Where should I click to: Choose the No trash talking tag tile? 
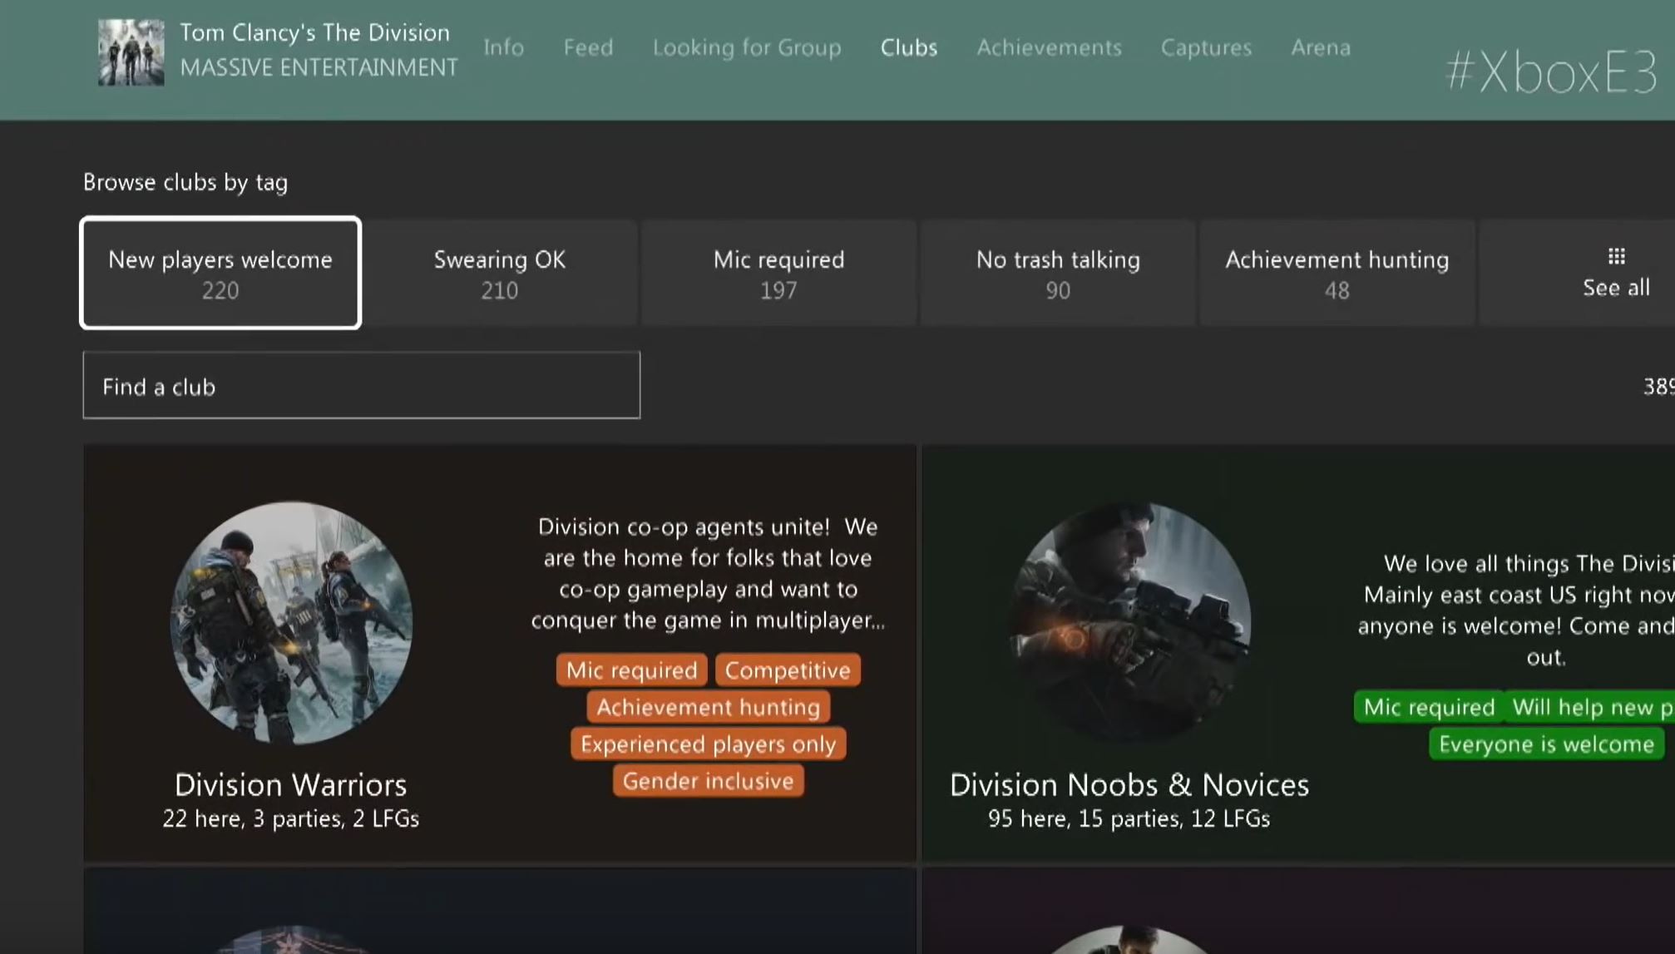tap(1057, 274)
